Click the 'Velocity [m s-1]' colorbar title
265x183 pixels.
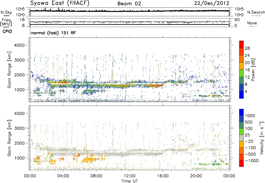262,138
